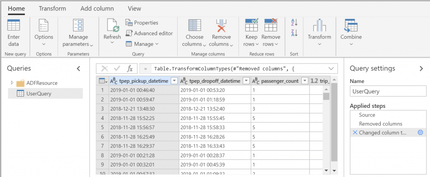The width and height of the screenshot is (430, 177).
Task: Sort descending with Z-A icon
Action: click(294, 33)
